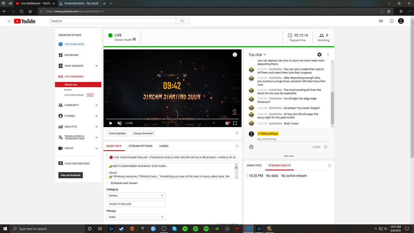The width and height of the screenshot is (414, 233).
Task: Expand the Video Manager section
Action: tap(97, 66)
